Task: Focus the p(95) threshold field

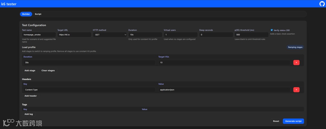Action: point(251,35)
